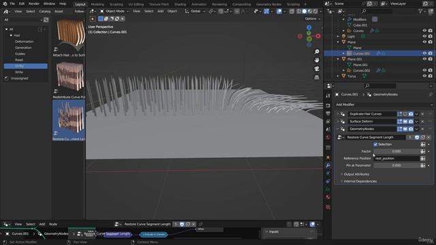Open the File menu
Image resolution: width=436 pixels, height=245 pixels.
12,4
